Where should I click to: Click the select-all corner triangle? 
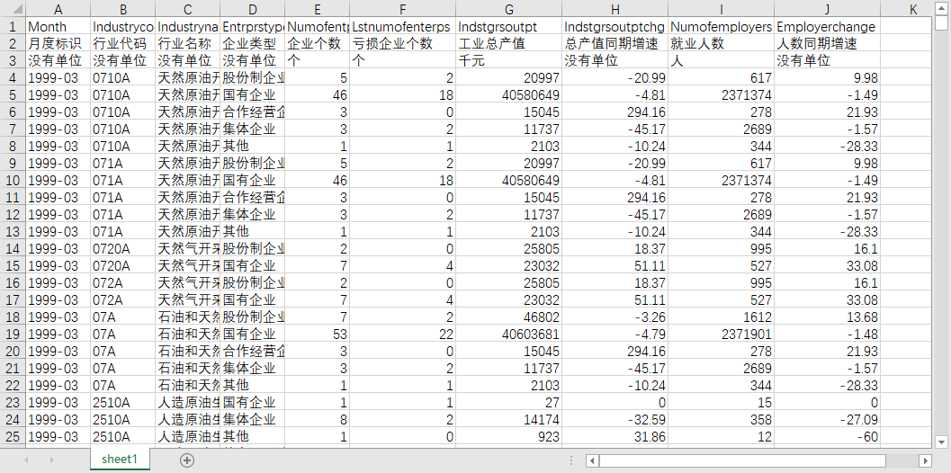[x=18, y=9]
